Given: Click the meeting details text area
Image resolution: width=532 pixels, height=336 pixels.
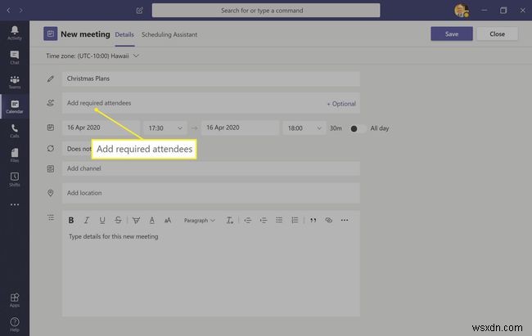Looking at the screenshot, I should point(211,273).
